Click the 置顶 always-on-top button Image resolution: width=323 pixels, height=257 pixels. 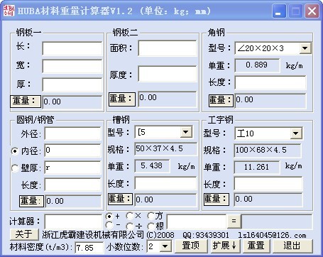(x=191, y=246)
